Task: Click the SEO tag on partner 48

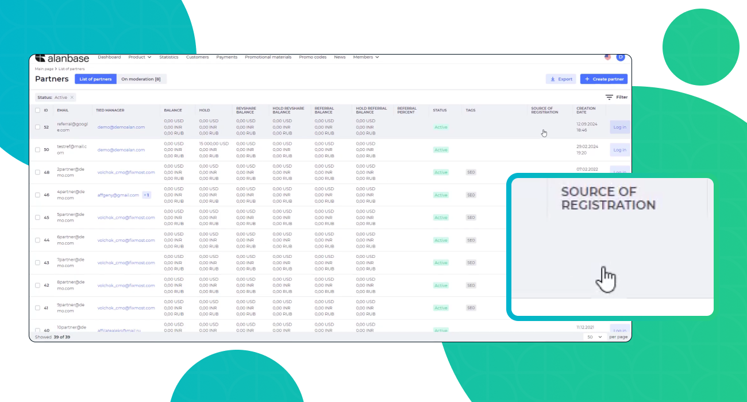Action: [471, 172]
